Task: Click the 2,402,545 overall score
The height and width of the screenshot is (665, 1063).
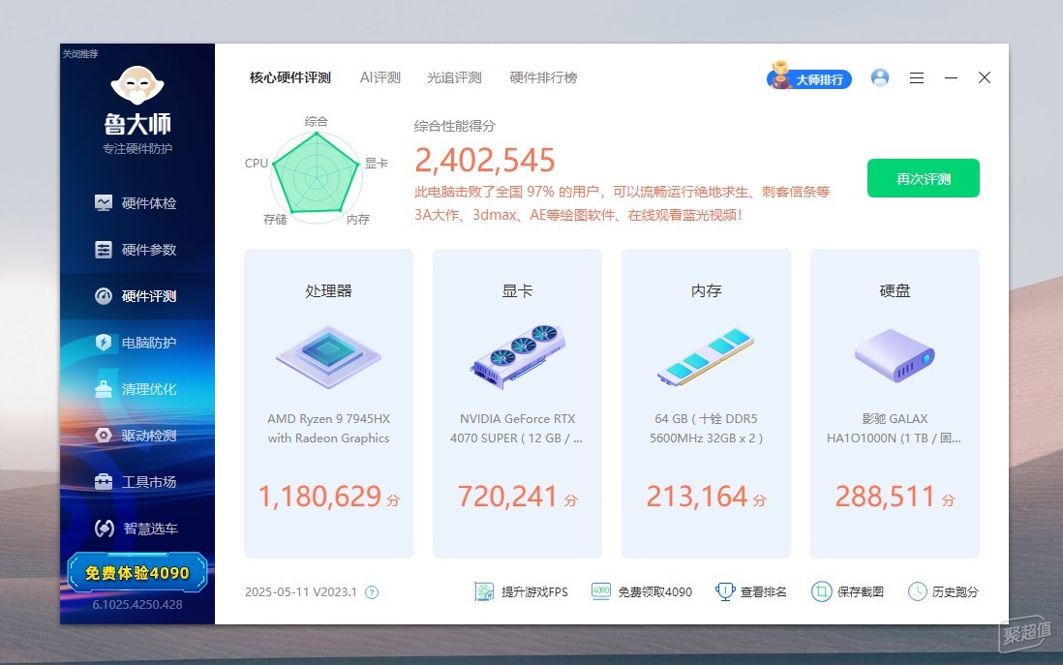Action: click(x=485, y=161)
